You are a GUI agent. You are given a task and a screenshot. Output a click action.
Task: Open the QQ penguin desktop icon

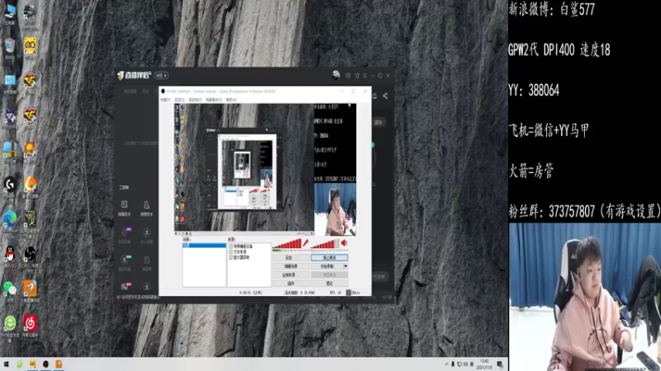point(10,256)
